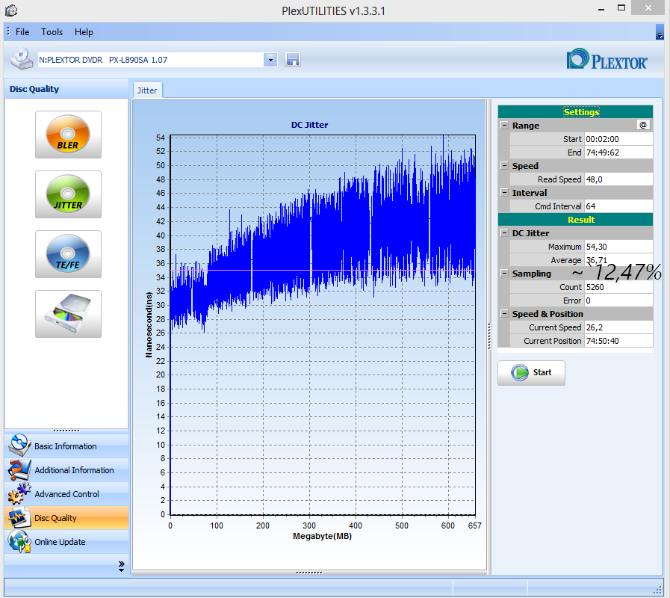Screen dimensions: 670x598
Task: Open the Help menu
Action: click(x=84, y=32)
